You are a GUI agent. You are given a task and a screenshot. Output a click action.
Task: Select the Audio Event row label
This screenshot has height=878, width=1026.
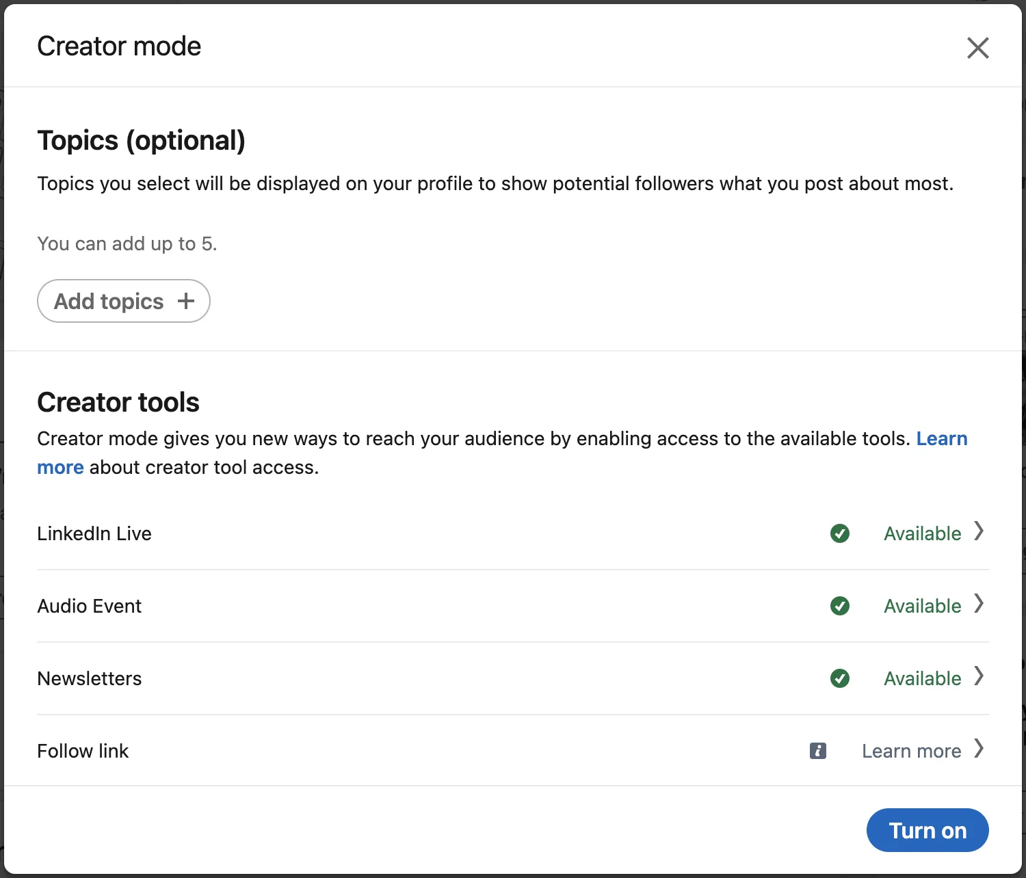tap(90, 606)
